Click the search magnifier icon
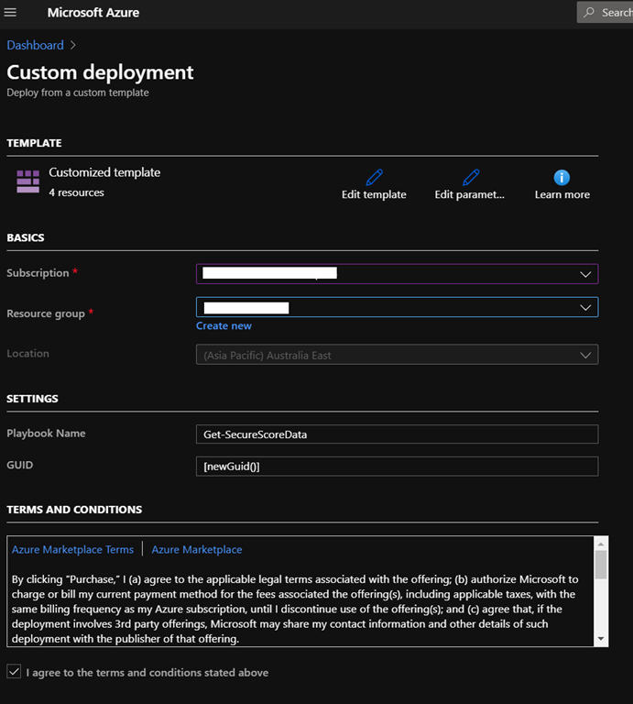Screen dimensions: 633x704 click(590, 13)
